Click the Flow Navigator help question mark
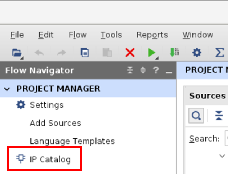The height and width of the screenshot is (174, 228). click(x=156, y=70)
